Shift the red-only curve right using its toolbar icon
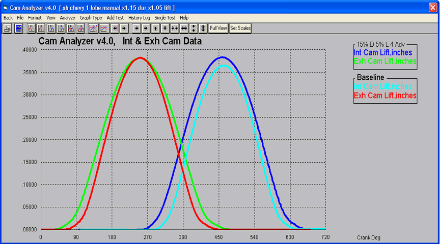Viewport: 440px width, 244px height. tap(41, 28)
